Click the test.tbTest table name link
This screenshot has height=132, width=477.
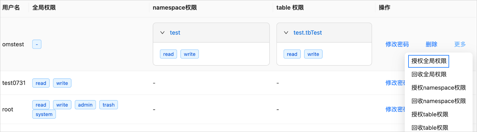pos(307,33)
